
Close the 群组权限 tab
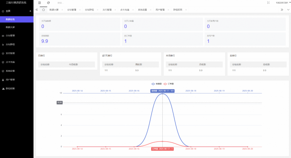pos(186,10)
